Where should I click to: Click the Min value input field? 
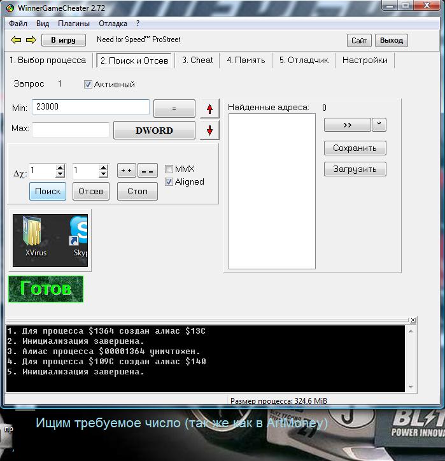90,107
